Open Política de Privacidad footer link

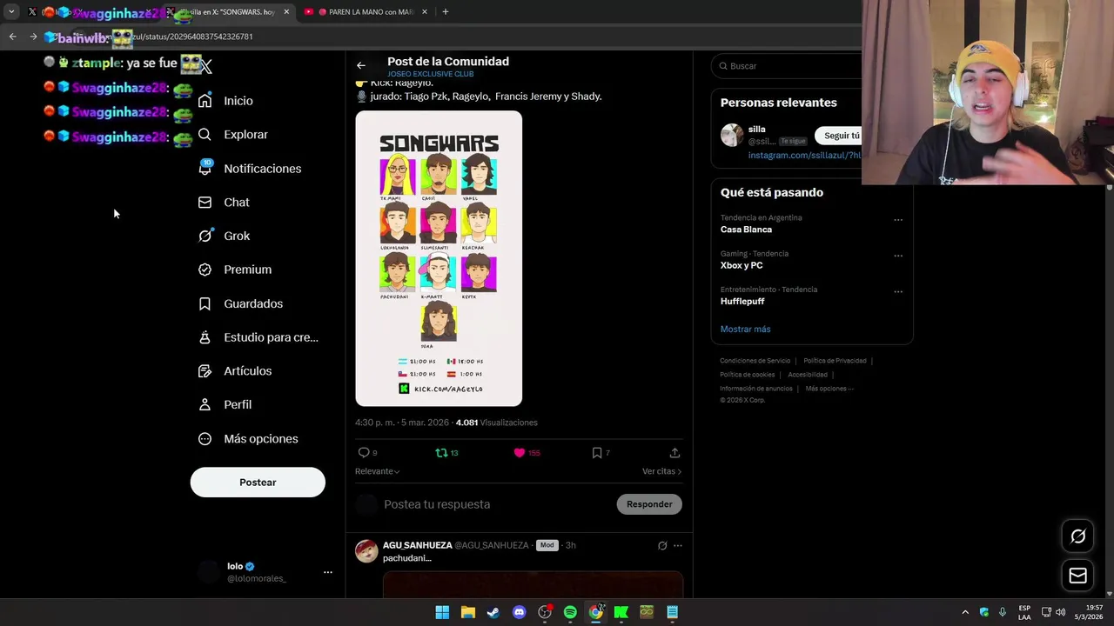(835, 361)
